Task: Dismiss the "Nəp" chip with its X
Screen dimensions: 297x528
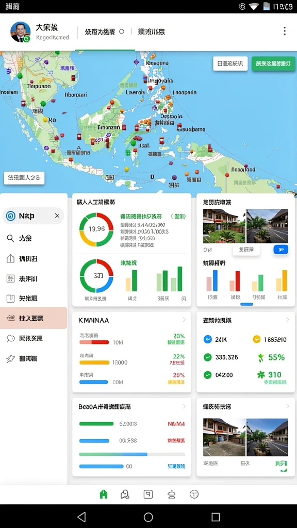Action: click(57, 216)
